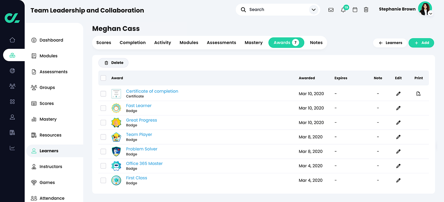The width and height of the screenshot is (444, 202).
Task: Open the Assessments tab
Action: coord(221,43)
